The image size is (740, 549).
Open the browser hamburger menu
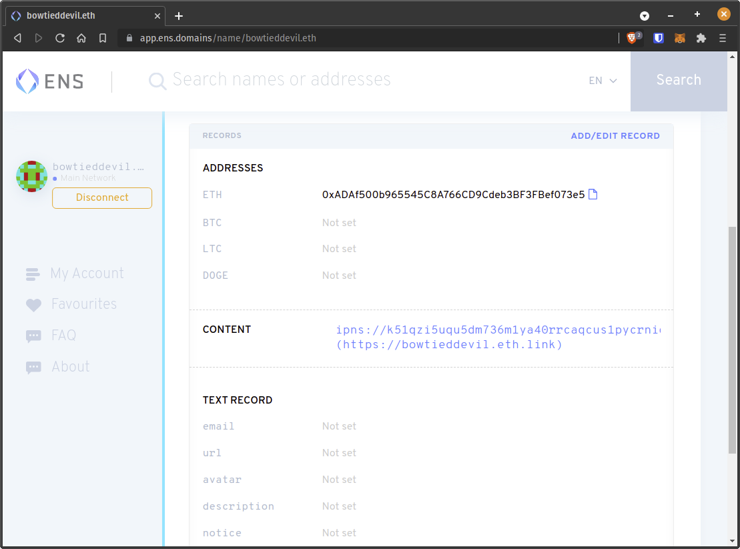723,38
